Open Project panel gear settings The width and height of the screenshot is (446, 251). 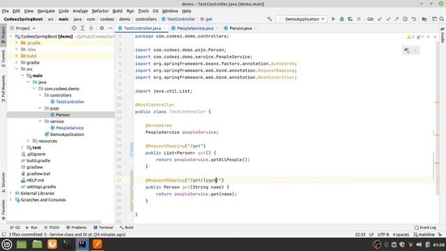coord(102,28)
